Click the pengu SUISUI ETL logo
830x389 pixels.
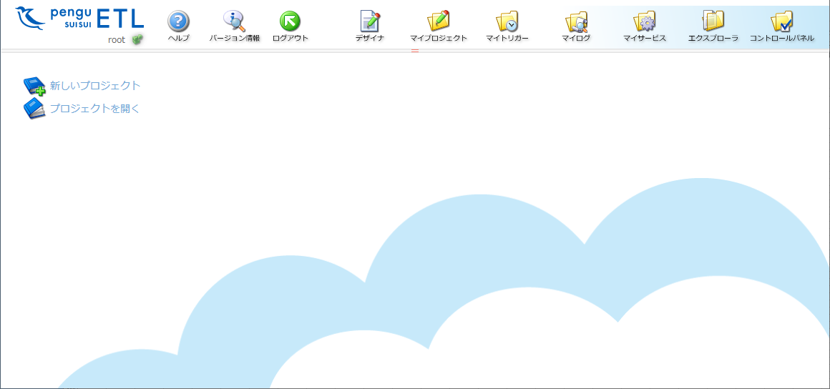79,18
